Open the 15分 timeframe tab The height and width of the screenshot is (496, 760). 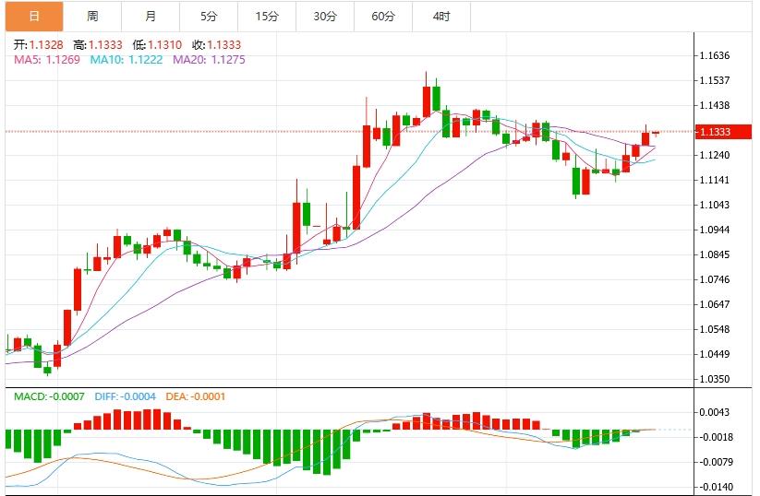pos(267,17)
